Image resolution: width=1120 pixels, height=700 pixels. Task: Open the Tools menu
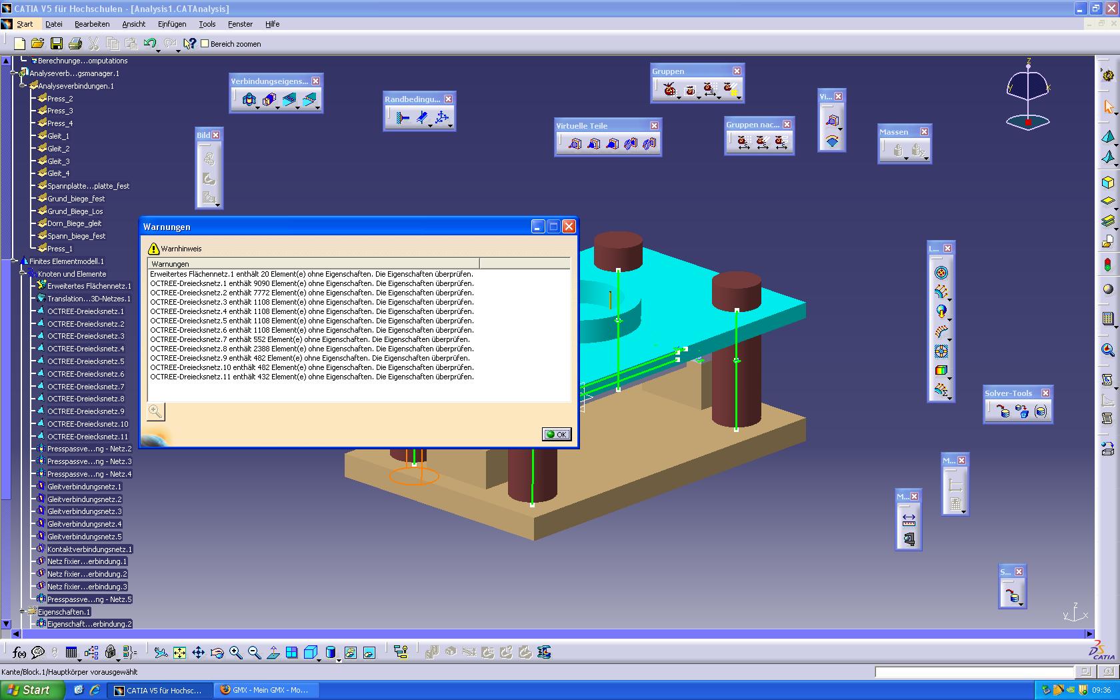[x=207, y=24]
